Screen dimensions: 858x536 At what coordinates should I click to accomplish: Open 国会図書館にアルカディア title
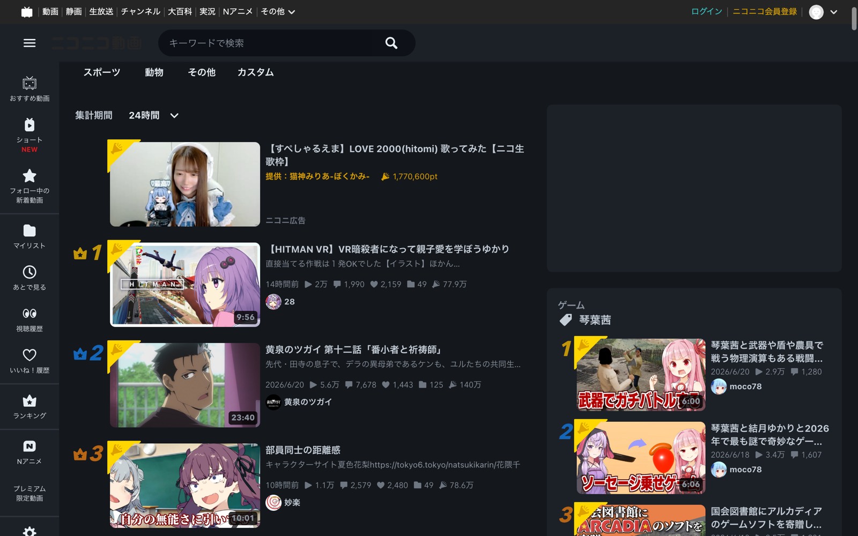[x=766, y=518]
